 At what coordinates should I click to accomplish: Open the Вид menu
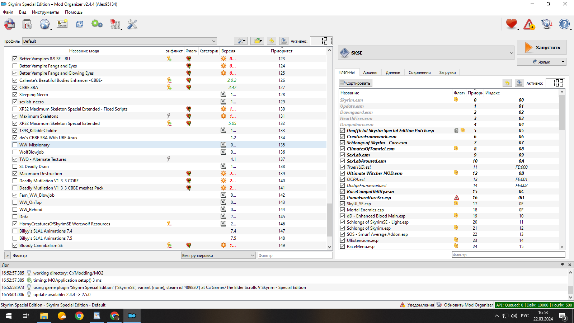pyautogui.click(x=23, y=12)
